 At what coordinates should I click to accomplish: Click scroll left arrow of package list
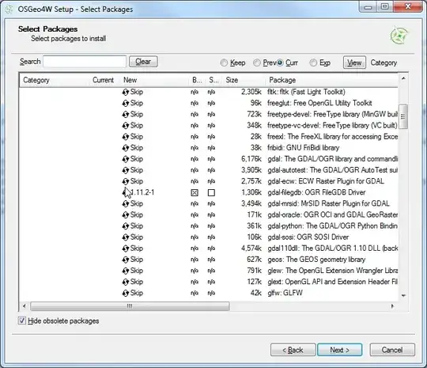(x=25, y=306)
